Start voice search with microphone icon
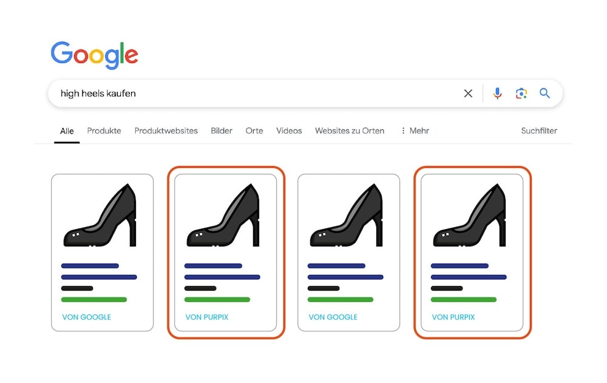The height and width of the screenshot is (383, 607). [x=497, y=93]
